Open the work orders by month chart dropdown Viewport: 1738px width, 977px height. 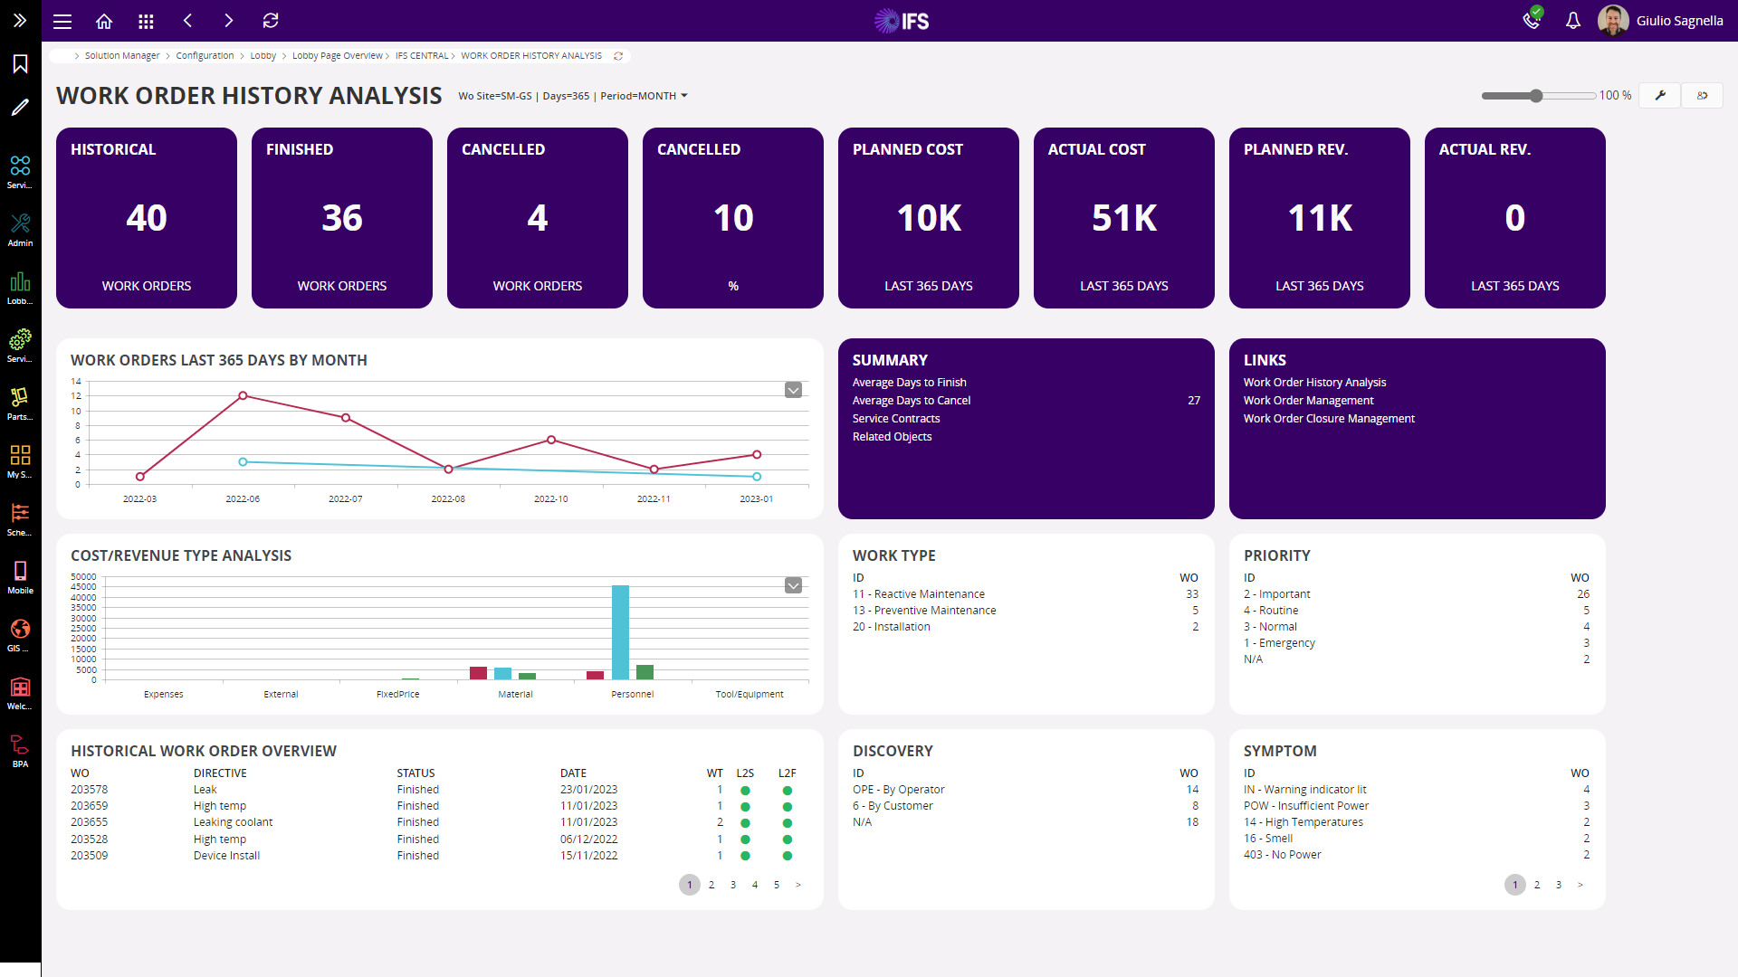coord(793,390)
